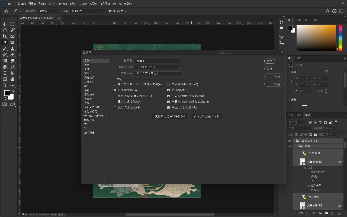Image resolution: width=347 pixels, height=217 pixels.
Task: Click the 确定 button in preferences
Action: 269,61
